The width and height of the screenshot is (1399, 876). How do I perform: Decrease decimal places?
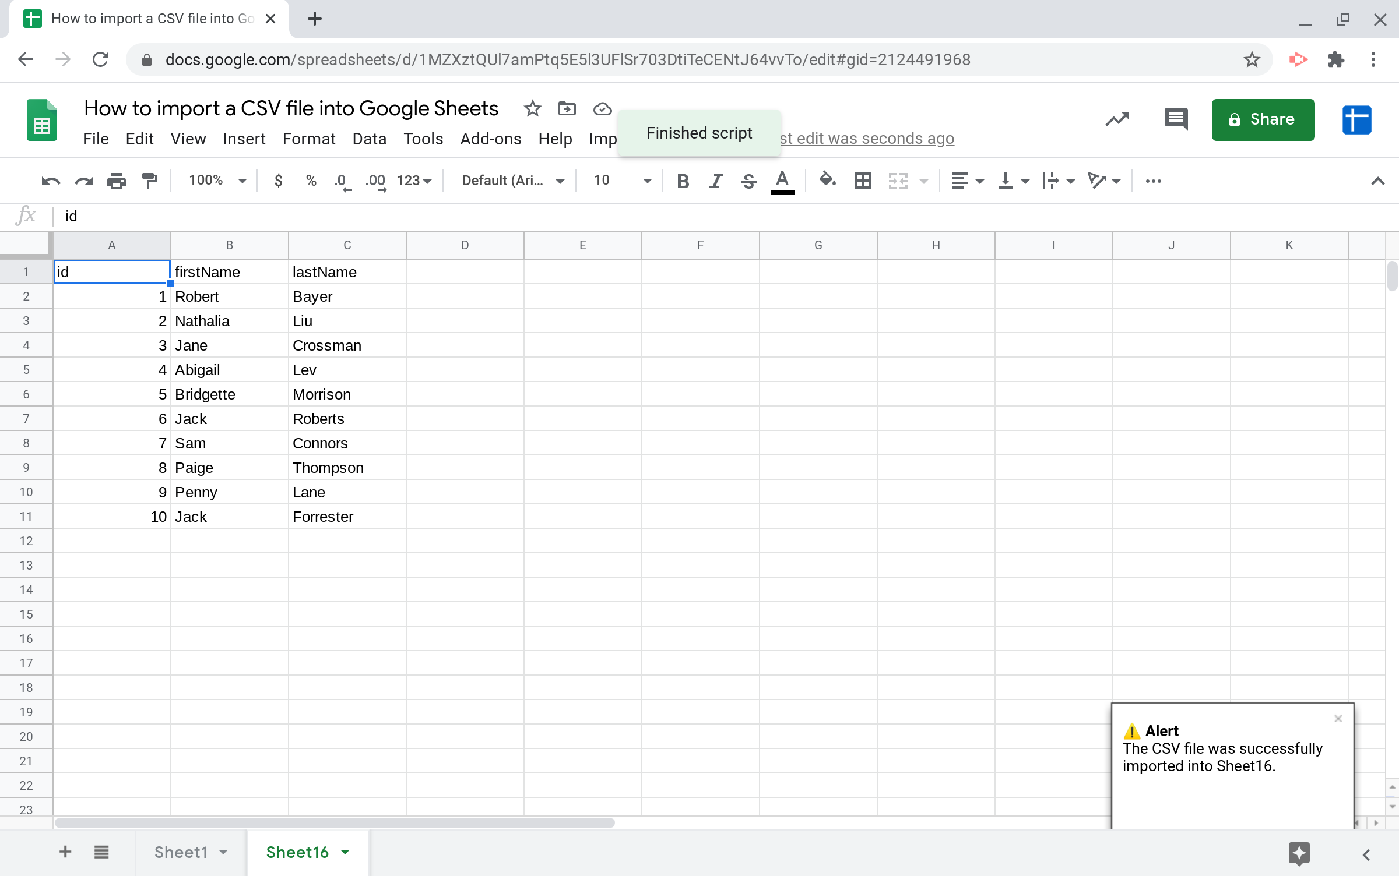343,181
